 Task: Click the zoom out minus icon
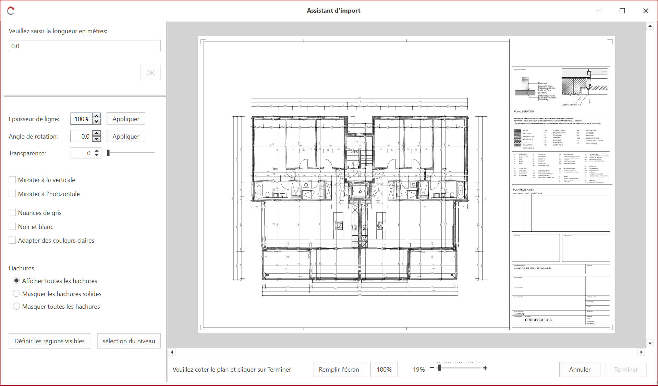(432, 368)
